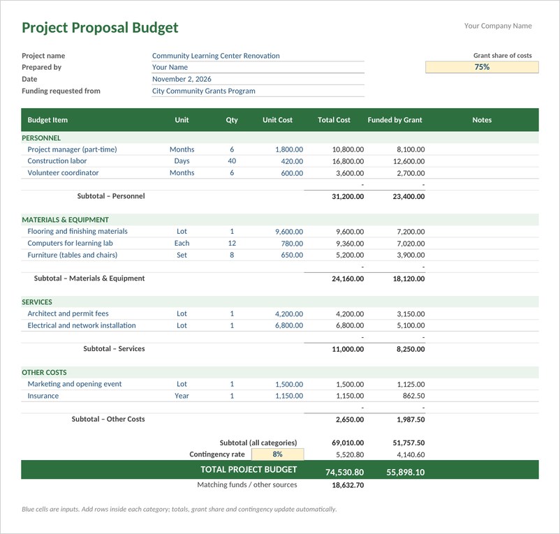Click unit cost 780.00

point(292,244)
